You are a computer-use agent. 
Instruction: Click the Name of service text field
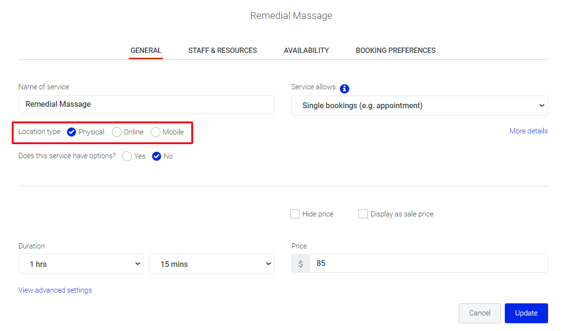(x=146, y=104)
